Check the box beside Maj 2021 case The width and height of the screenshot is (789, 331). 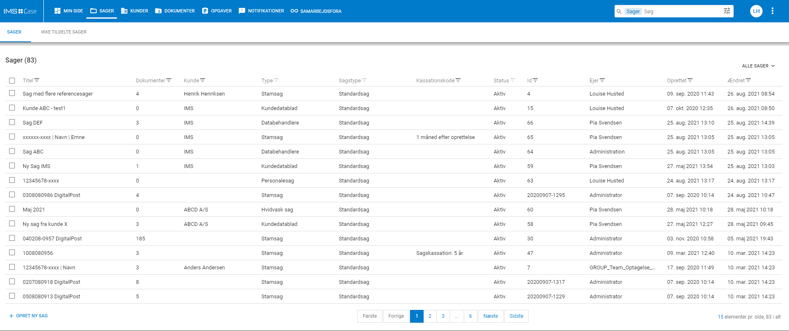point(12,209)
